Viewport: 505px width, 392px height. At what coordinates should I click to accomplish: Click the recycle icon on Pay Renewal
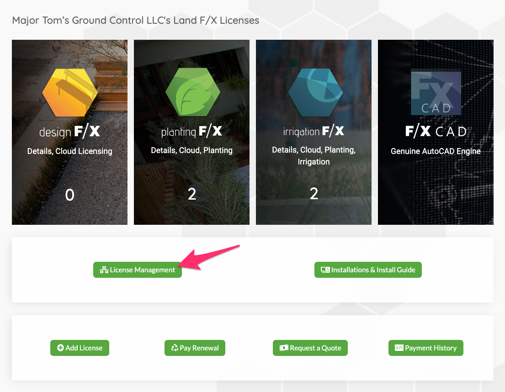[175, 348]
